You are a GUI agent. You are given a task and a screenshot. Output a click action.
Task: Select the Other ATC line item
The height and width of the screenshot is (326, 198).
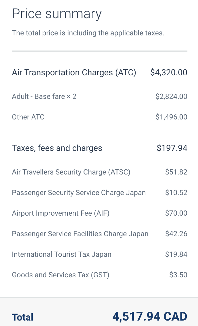click(28, 117)
